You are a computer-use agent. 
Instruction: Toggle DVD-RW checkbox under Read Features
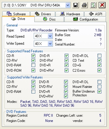tap(66, 60)
